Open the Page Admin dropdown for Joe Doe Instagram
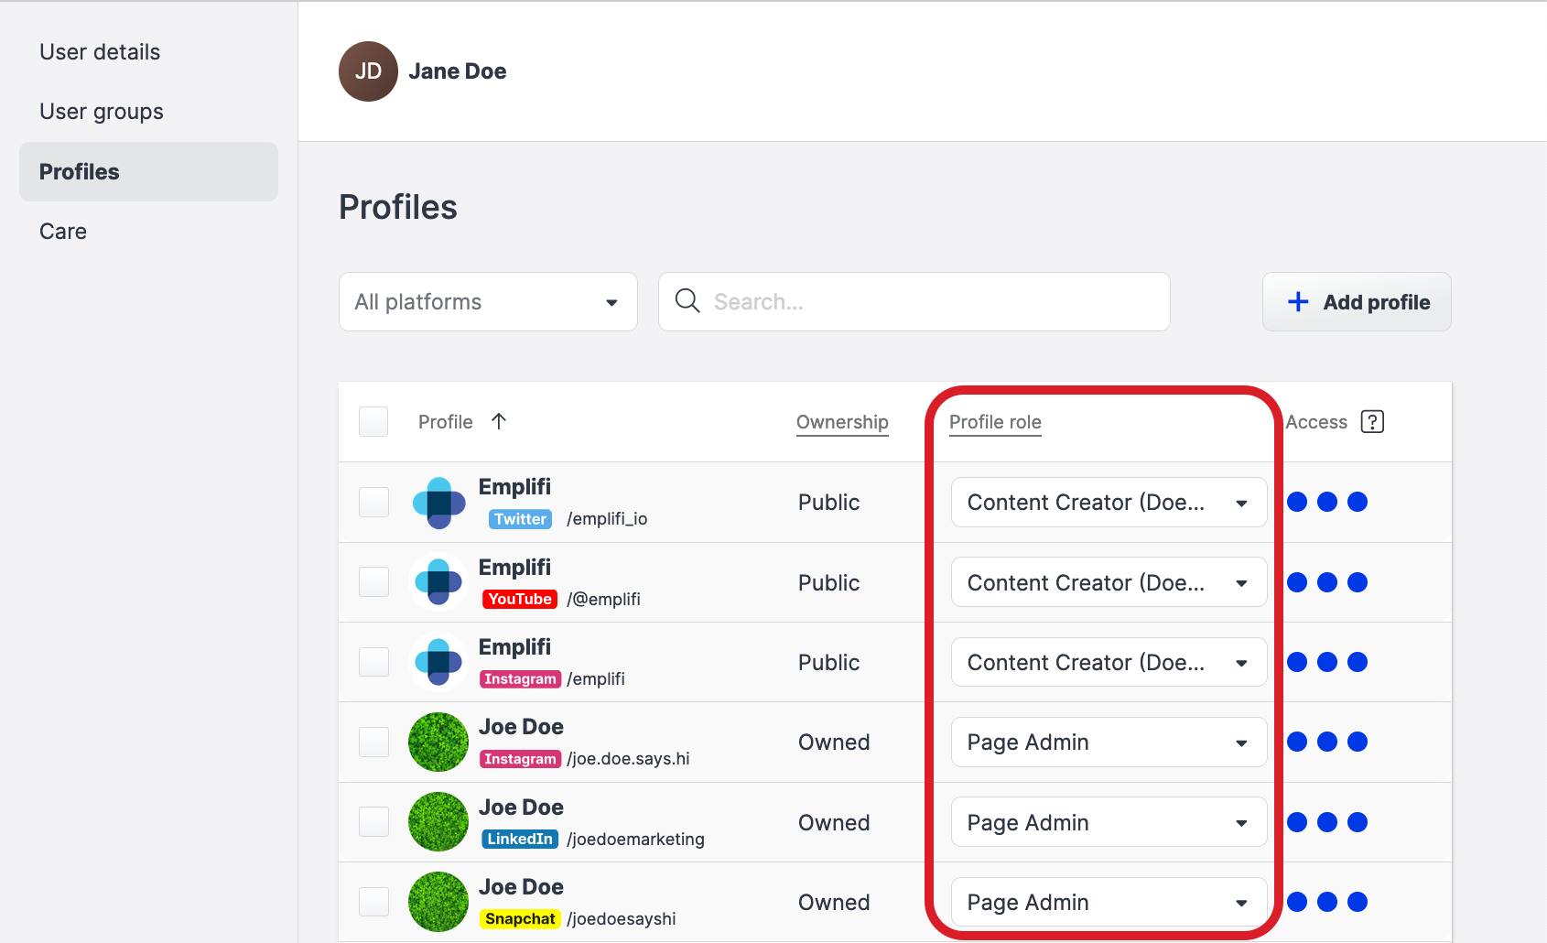Image resolution: width=1547 pixels, height=943 pixels. (x=1109, y=742)
